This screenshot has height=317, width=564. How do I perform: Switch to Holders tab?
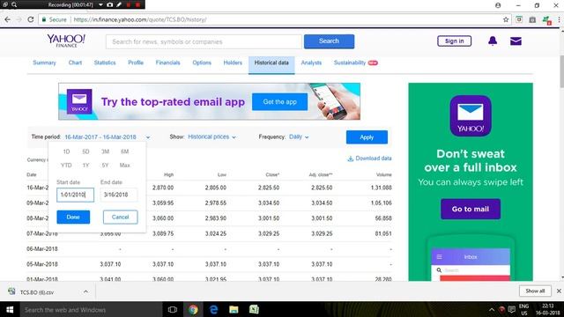pos(233,63)
